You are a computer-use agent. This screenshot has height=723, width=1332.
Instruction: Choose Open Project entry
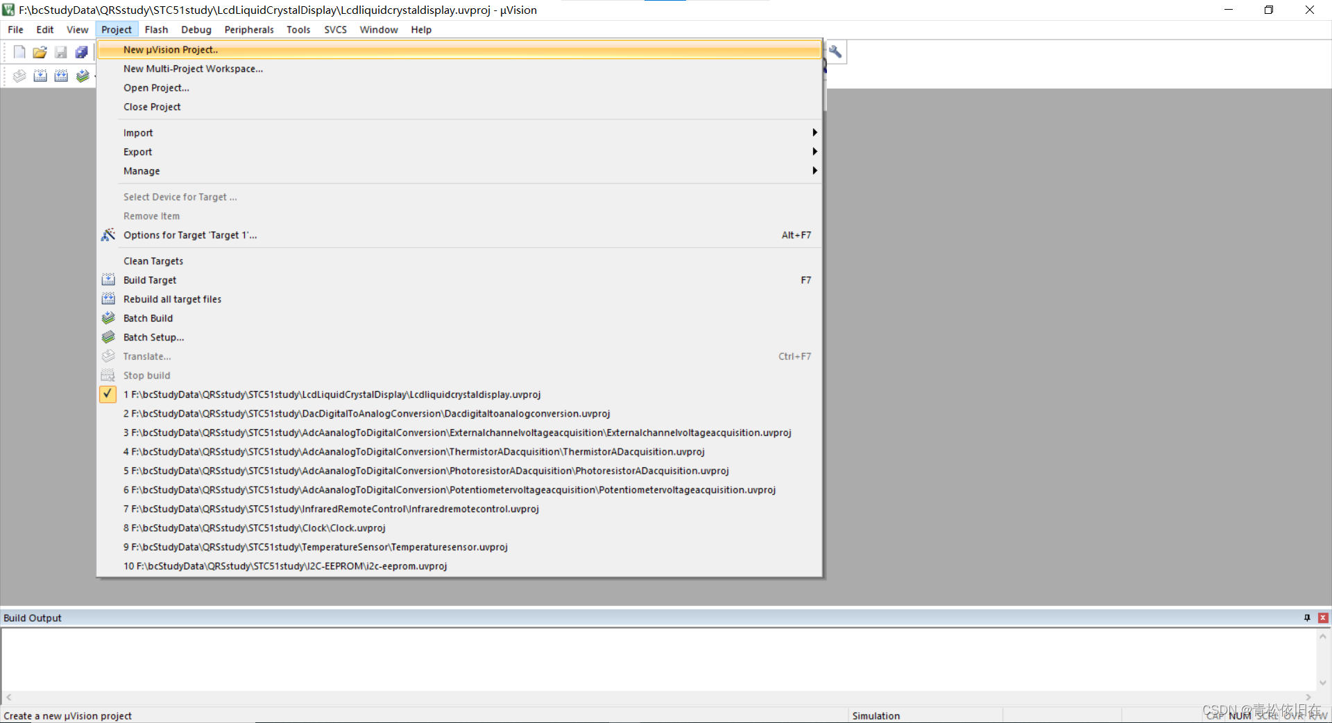(x=459, y=87)
